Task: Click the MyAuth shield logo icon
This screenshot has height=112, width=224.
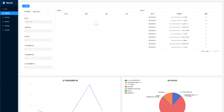Action: point(4,3)
